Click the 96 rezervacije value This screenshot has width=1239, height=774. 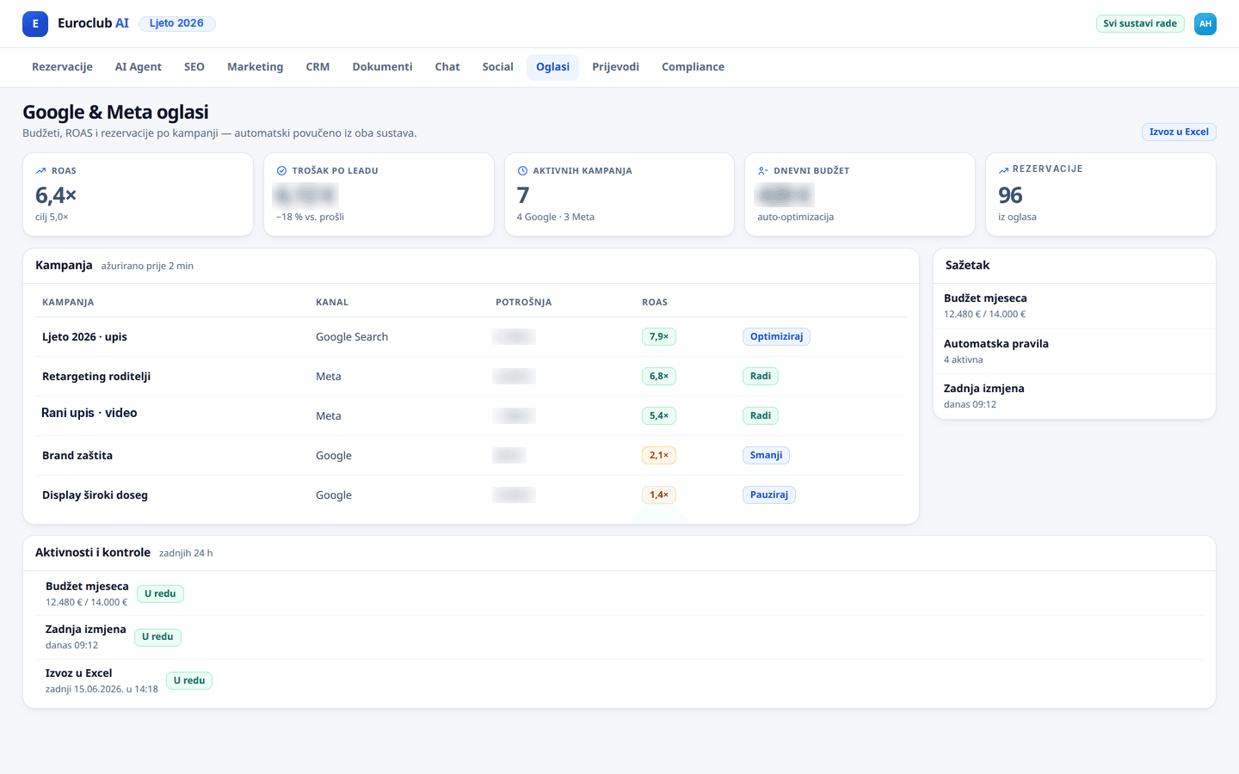pyautogui.click(x=1010, y=195)
